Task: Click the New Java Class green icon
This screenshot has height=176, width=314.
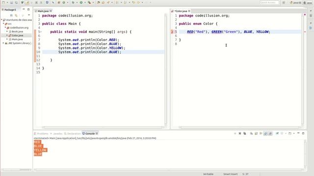Action: (64, 2)
